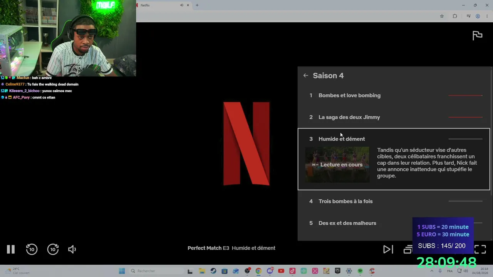The height and width of the screenshot is (277, 493).
Task: Open the taskbar settings gear app
Action: 349,271
